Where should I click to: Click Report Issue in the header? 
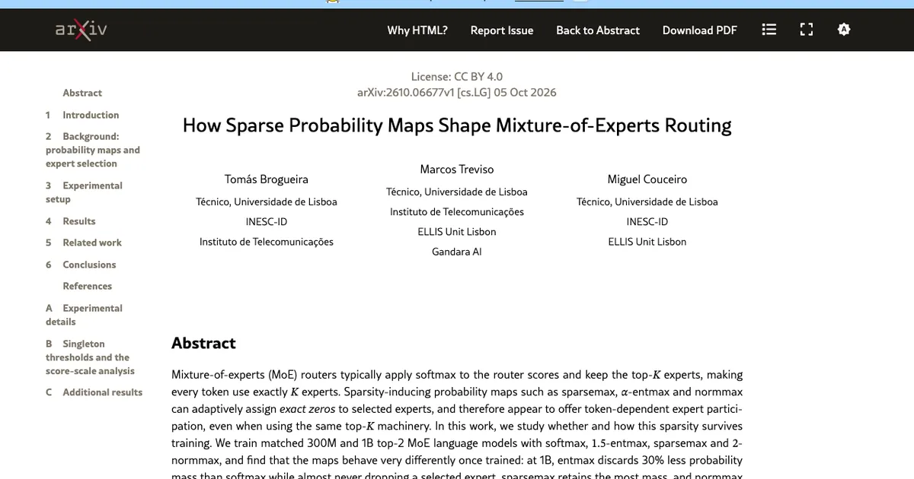[x=502, y=30]
